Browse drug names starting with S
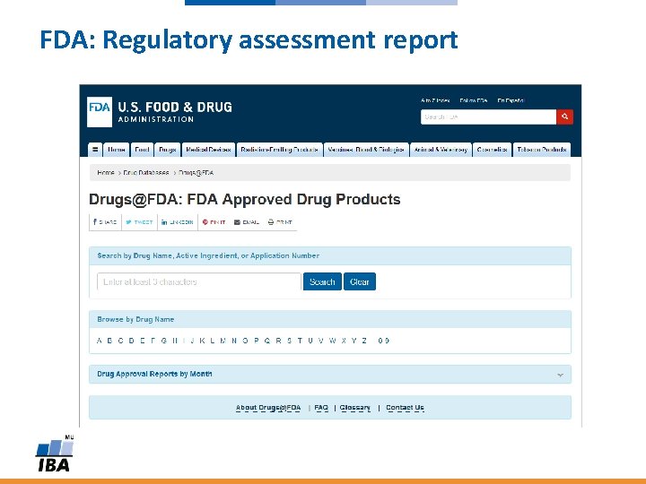Screen dimensions: 646x484 click(289, 341)
